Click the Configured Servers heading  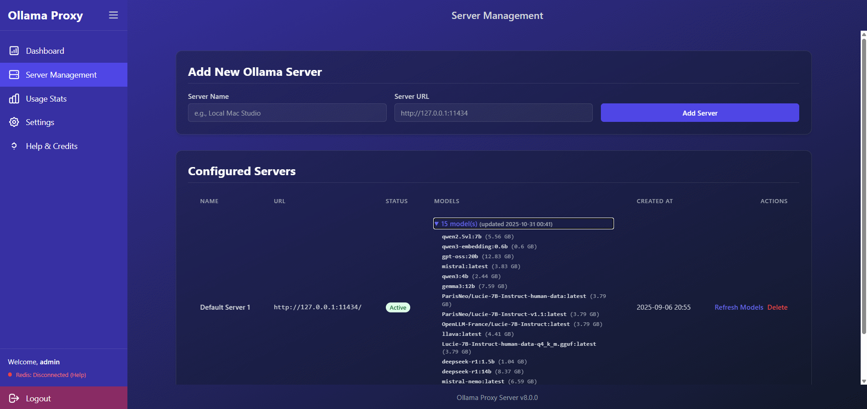(242, 171)
